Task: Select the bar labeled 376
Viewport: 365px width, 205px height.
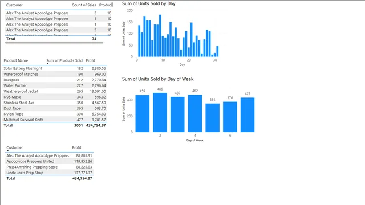Action: point(230,117)
